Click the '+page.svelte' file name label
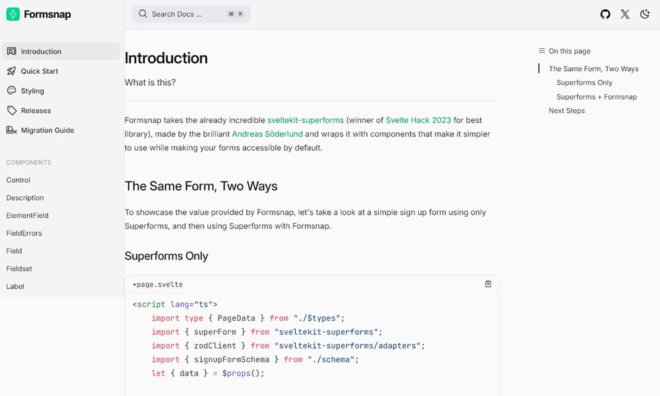The height and width of the screenshot is (396, 660). (x=158, y=284)
